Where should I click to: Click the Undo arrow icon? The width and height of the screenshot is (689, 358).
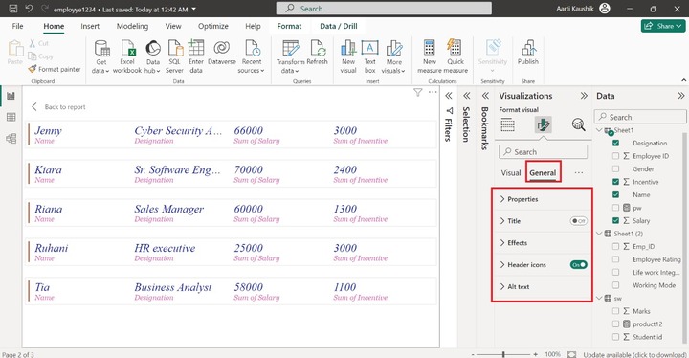29,9
